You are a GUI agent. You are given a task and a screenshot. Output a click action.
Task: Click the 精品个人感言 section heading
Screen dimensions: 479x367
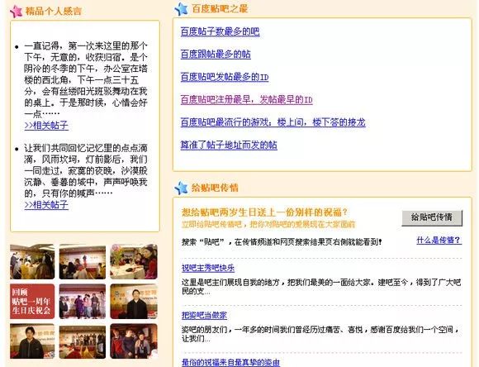[x=53, y=12]
